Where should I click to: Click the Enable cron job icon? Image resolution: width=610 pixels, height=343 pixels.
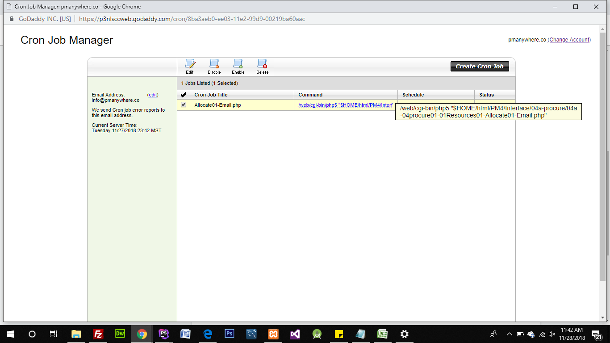[238, 66]
